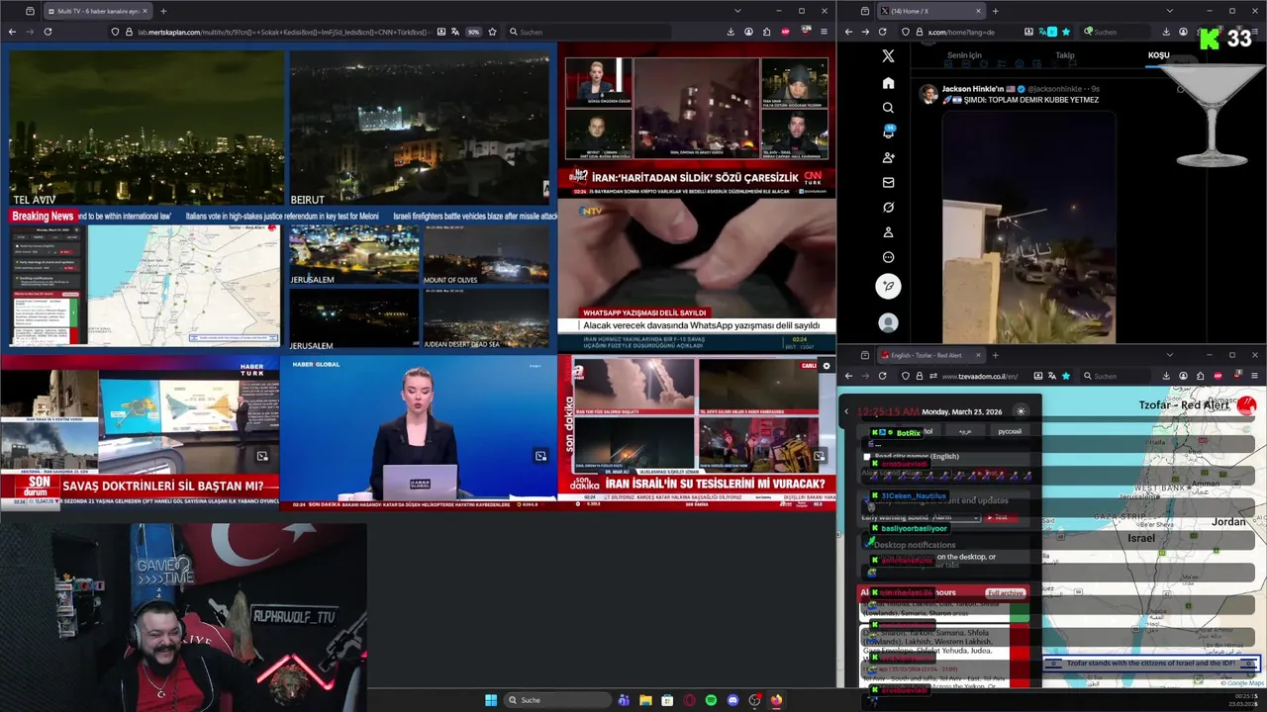Open X notifications bell with badge
This screenshot has width=1267, height=712.
coord(888,133)
